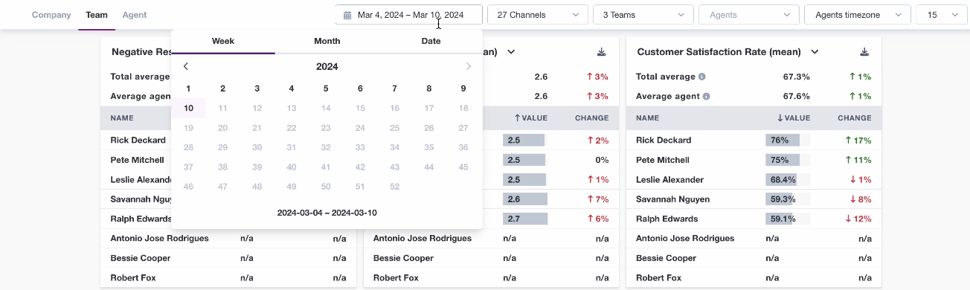
Task: Open the 3 Teams dropdown
Action: pos(643,15)
